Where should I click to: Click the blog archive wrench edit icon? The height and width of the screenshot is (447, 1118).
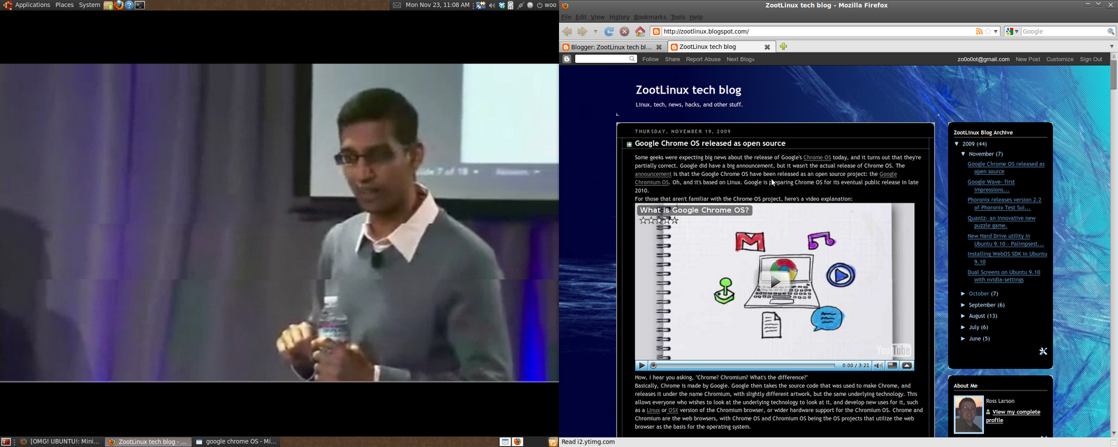coord(1043,351)
